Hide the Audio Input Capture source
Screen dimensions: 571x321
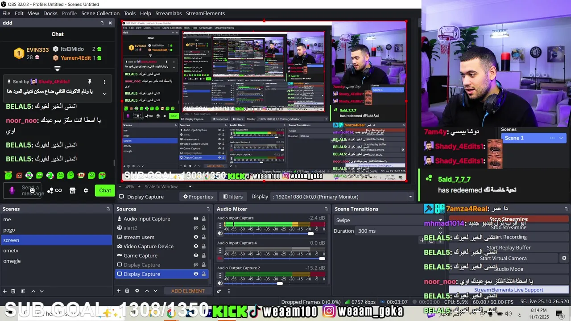(x=196, y=218)
